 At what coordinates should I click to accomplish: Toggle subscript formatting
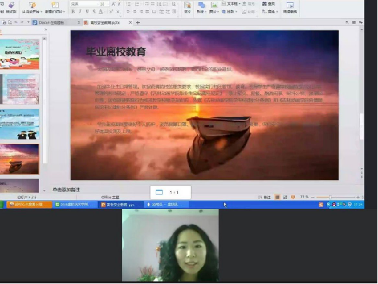point(118,11)
